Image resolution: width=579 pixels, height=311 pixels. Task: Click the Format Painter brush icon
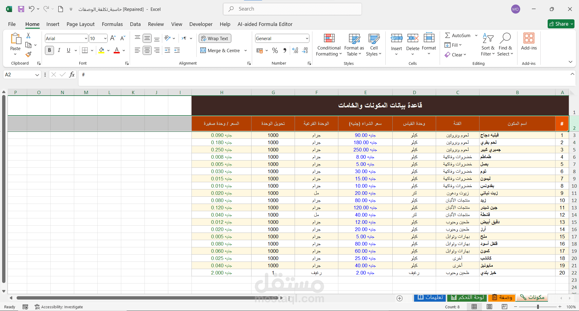point(28,54)
